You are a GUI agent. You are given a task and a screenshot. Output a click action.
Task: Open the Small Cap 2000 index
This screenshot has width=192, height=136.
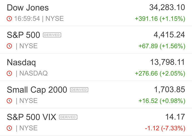tap(37, 90)
